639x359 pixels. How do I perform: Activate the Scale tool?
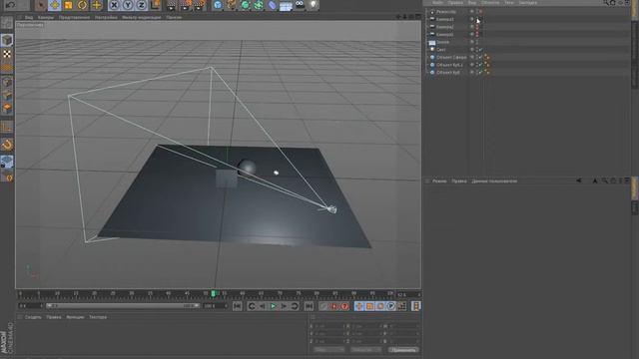click(69, 5)
